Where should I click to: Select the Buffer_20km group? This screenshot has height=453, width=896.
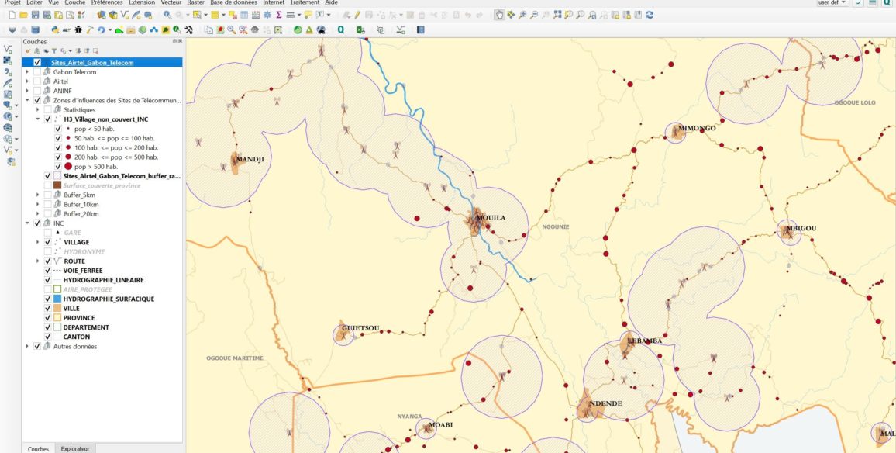tap(81, 214)
